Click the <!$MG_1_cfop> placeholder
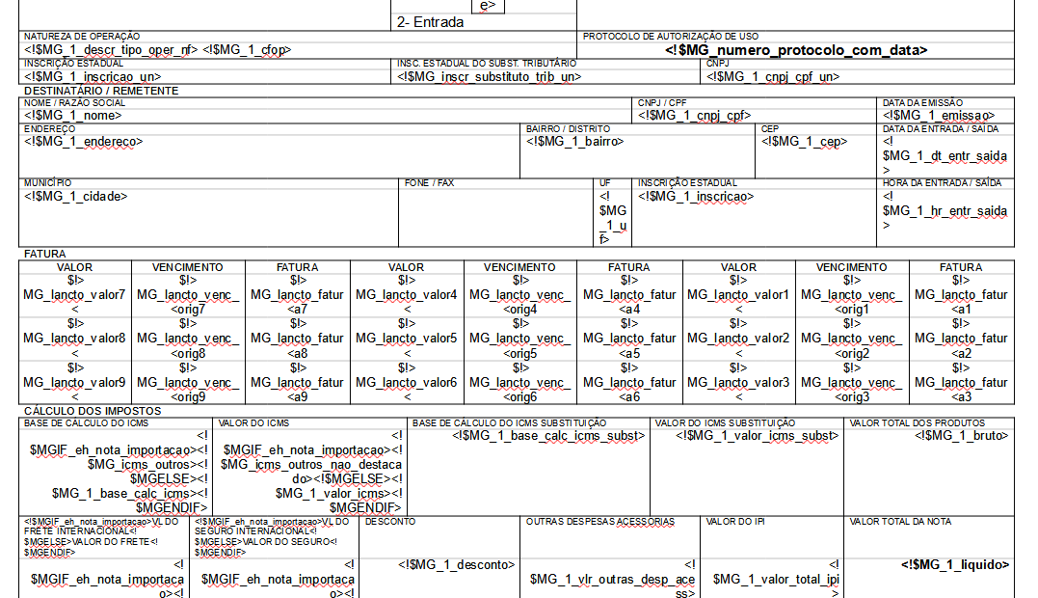The image size is (1038, 598). point(247,50)
